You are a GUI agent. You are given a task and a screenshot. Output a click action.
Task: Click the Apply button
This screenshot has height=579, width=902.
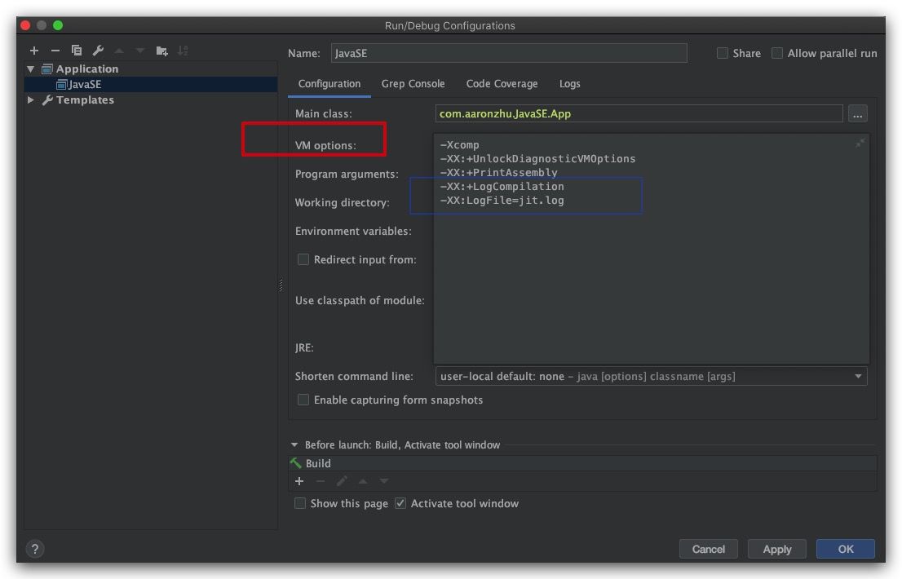(x=776, y=549)
